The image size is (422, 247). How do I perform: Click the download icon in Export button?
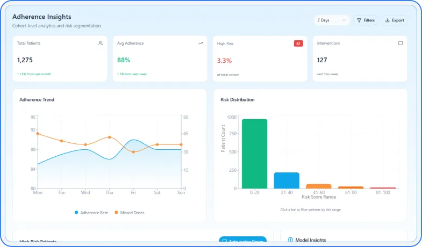click(x=388, y=20)
